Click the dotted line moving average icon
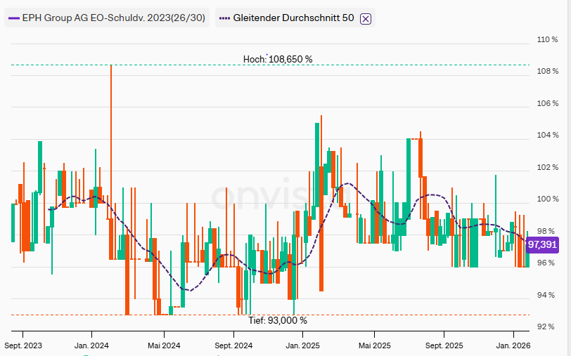The image size is (571, 356). pos(224,18)
